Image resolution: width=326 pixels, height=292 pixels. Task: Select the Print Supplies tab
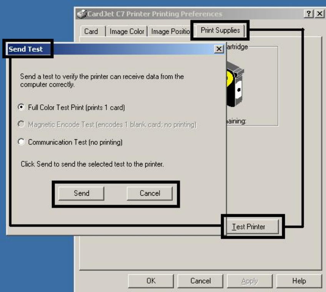coord(220,30)
